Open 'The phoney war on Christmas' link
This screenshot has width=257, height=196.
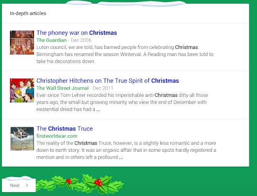(x=76, y=33)
